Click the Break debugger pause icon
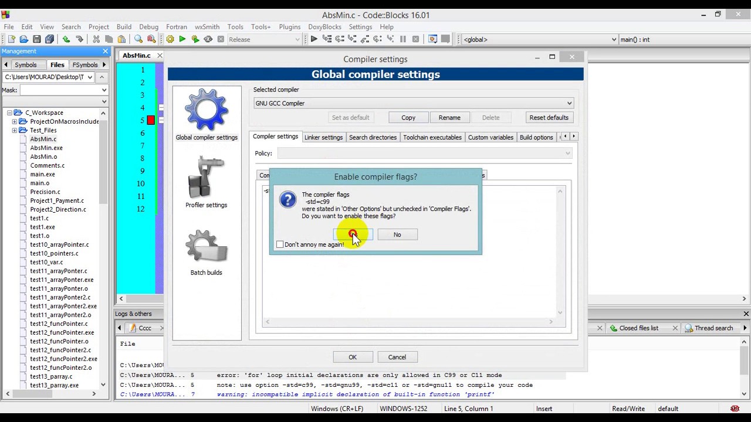 pos(402,39)
